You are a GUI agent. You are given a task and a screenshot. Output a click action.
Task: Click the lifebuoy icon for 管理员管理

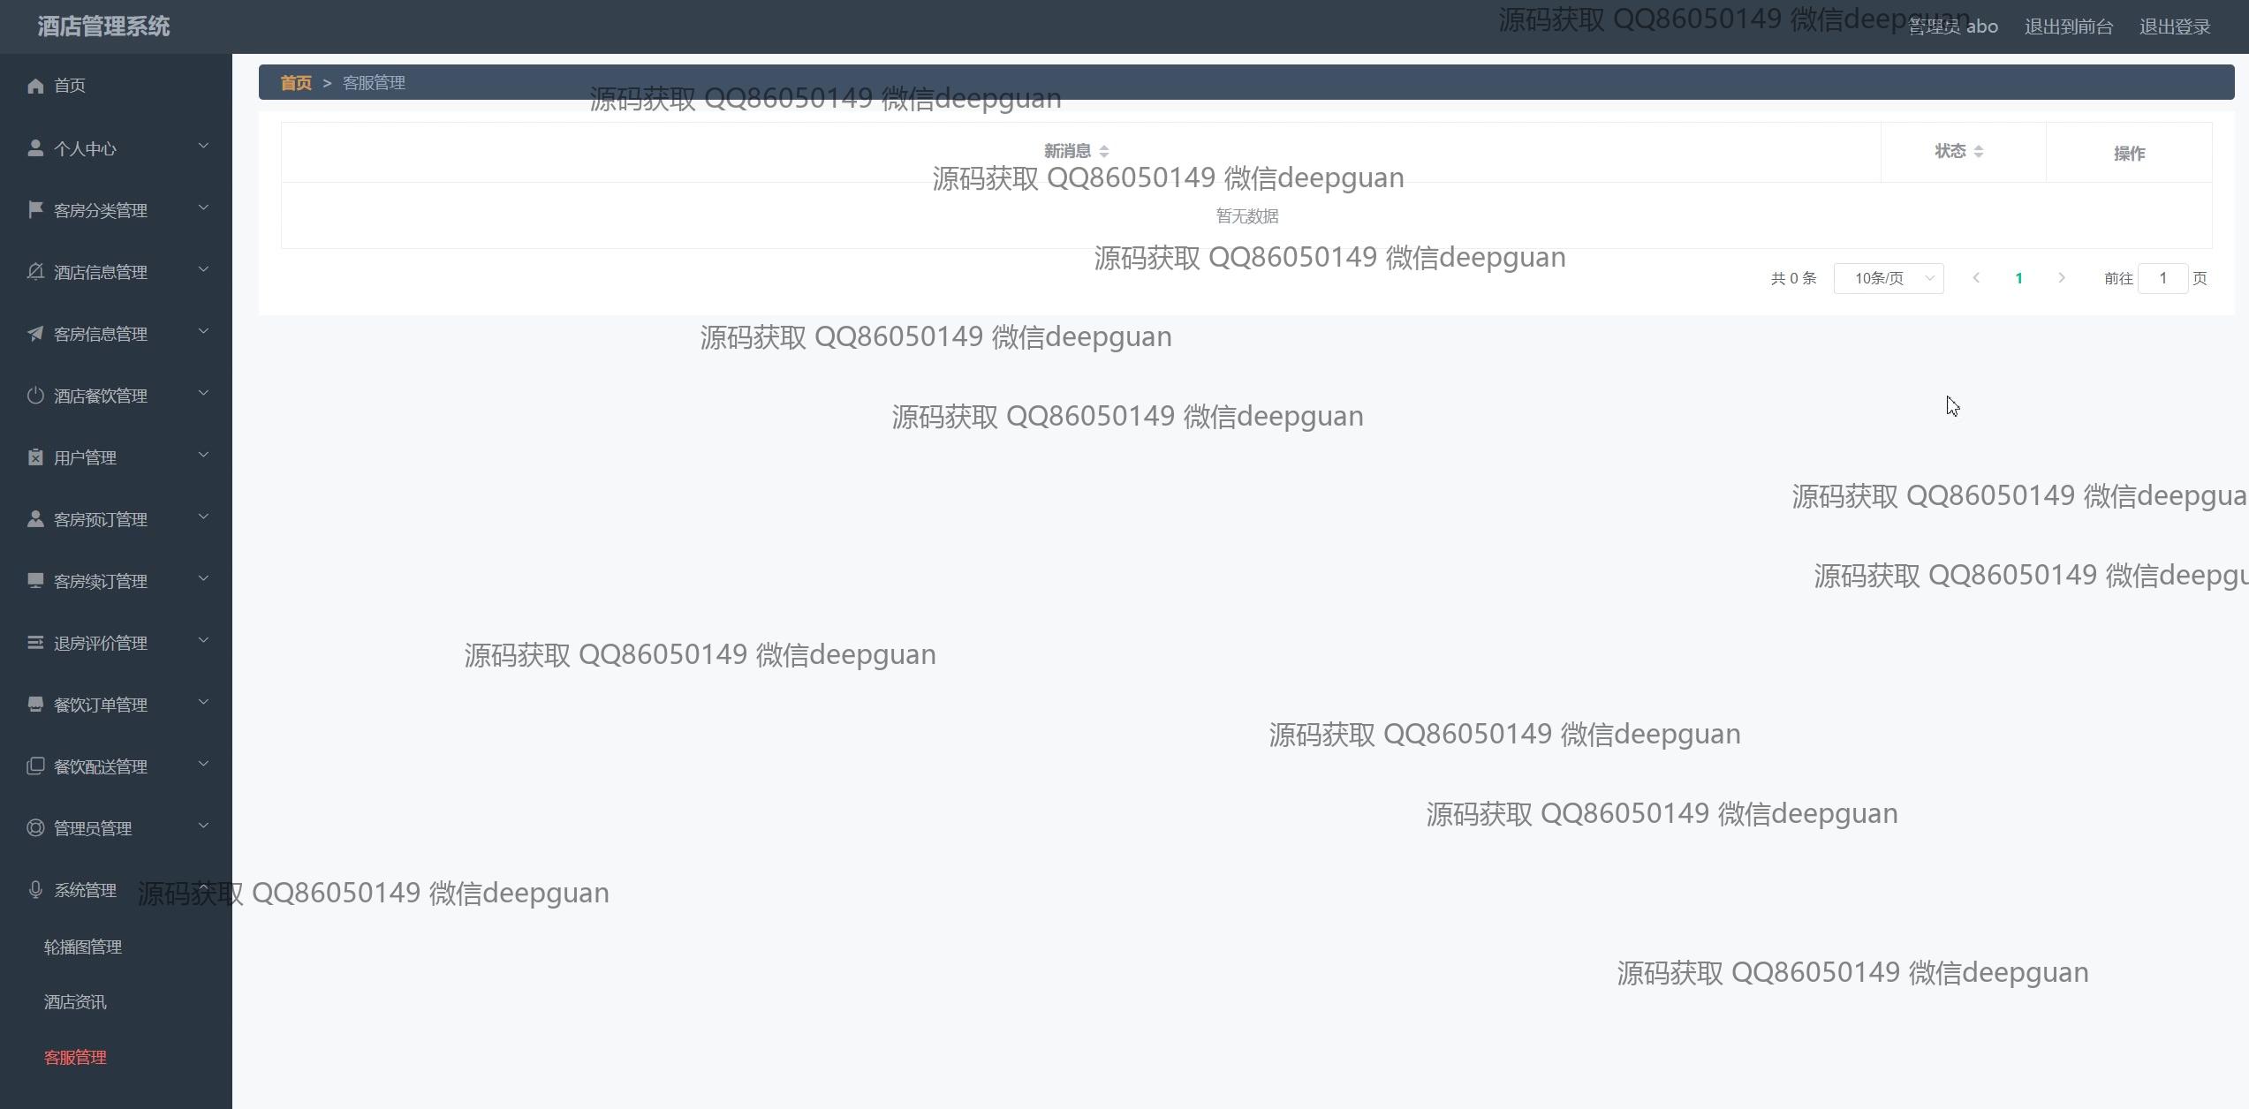tap(35, 827)
